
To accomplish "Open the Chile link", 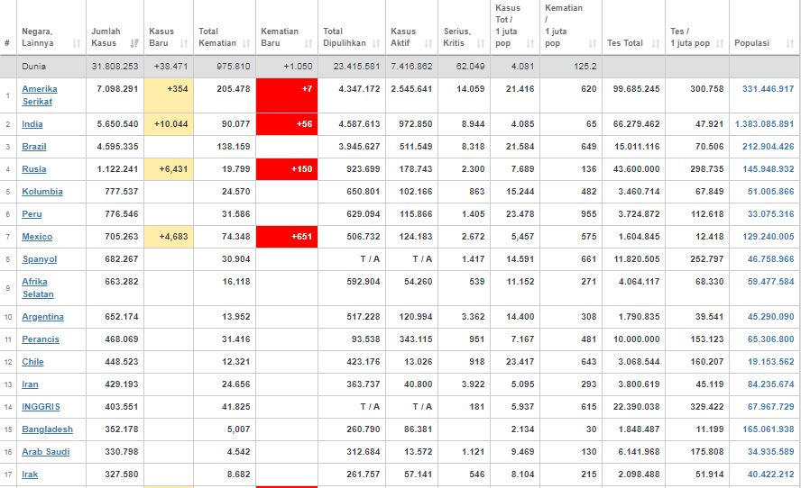I will 32,362.
